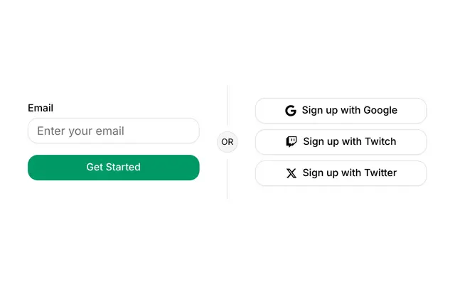Image resolution: width=455 pixels, height=284 pixels.
Task: Click the vertical divider line above OR
Action: pyautogui.click(x=227, y=106)
